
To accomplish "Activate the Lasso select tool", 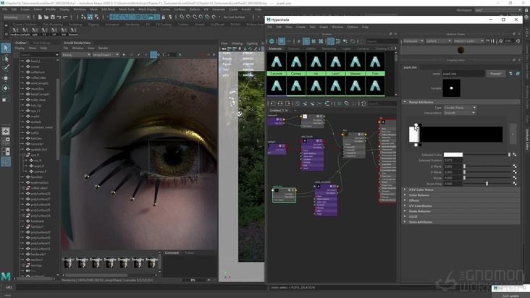I will [6, 58].
